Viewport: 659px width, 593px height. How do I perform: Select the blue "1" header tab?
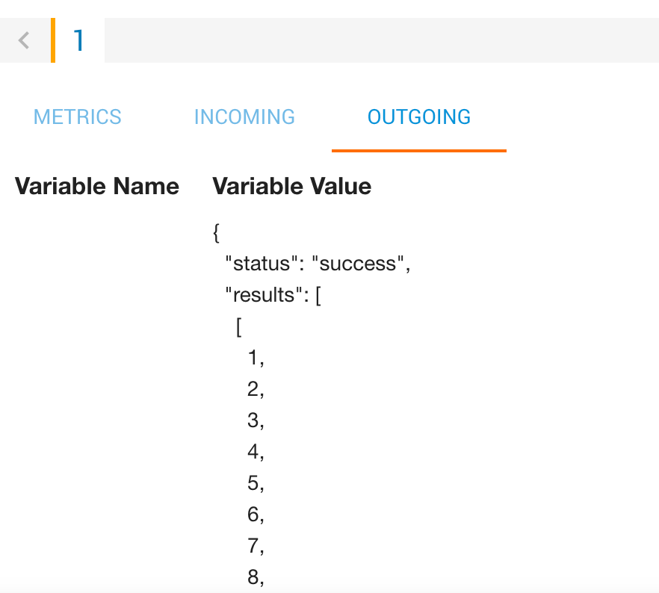click(x=78, y=40)
